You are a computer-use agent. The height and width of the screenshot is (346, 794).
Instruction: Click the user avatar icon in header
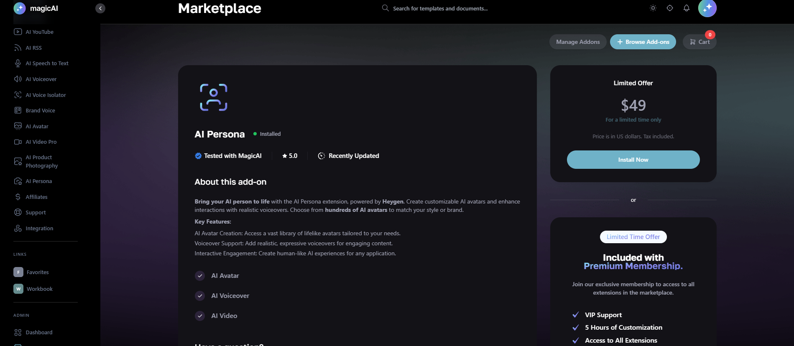707,8
